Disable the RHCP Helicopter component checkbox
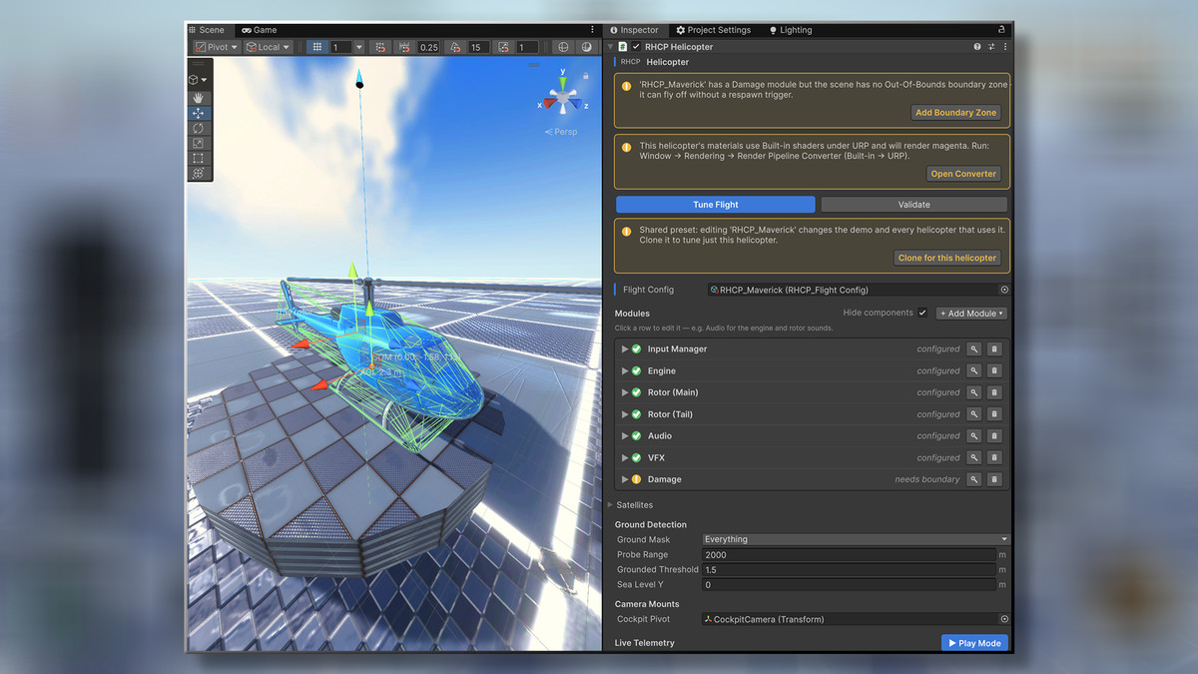Image resolution: width=1198 pixels, height=674 pixels. point(636,47)
